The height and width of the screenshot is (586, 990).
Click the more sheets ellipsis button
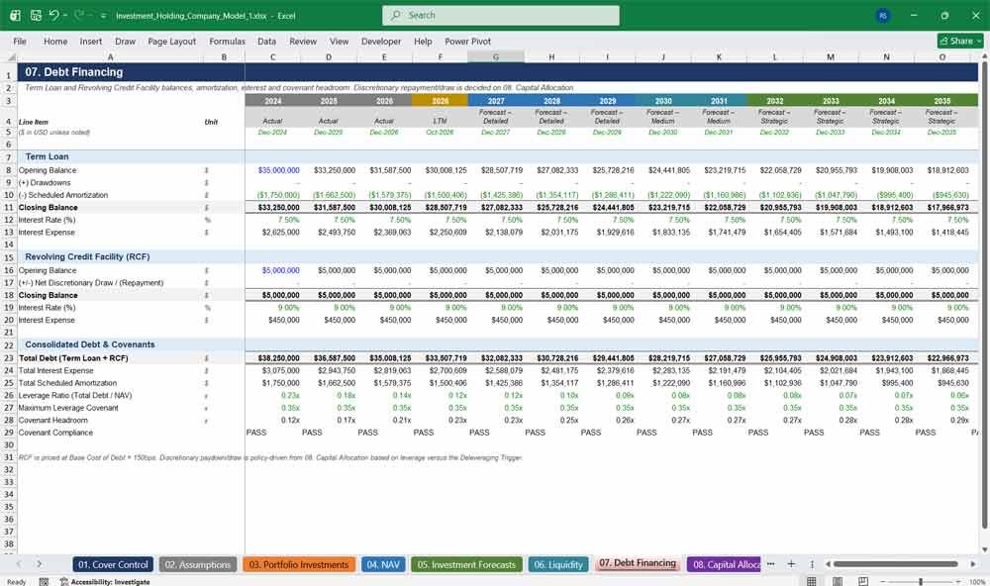771,564
